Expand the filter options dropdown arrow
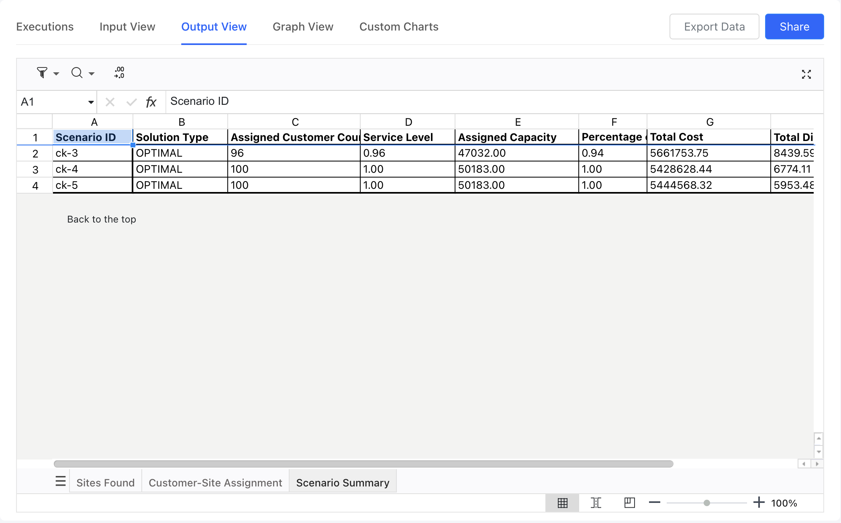Image resolution: width=841 pixels, height=523 pixels. [56, 74]
